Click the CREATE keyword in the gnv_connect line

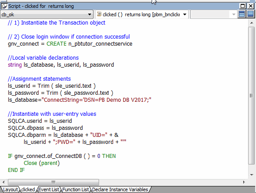[x=57, y=44]
